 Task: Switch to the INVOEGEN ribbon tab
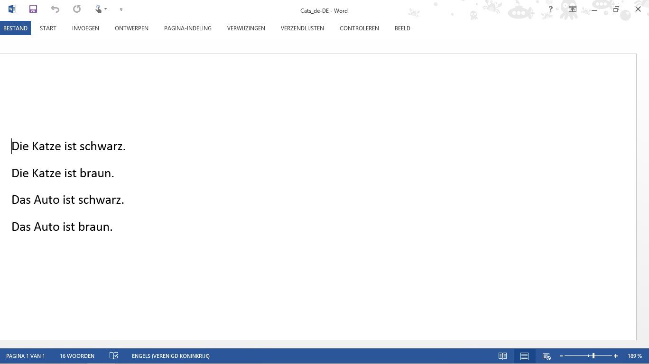(85, 28)
